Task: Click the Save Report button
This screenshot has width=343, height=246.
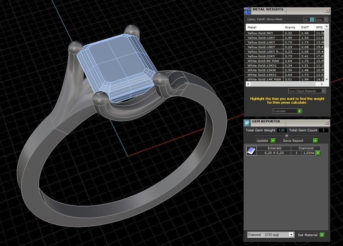Action: [300, 141]
